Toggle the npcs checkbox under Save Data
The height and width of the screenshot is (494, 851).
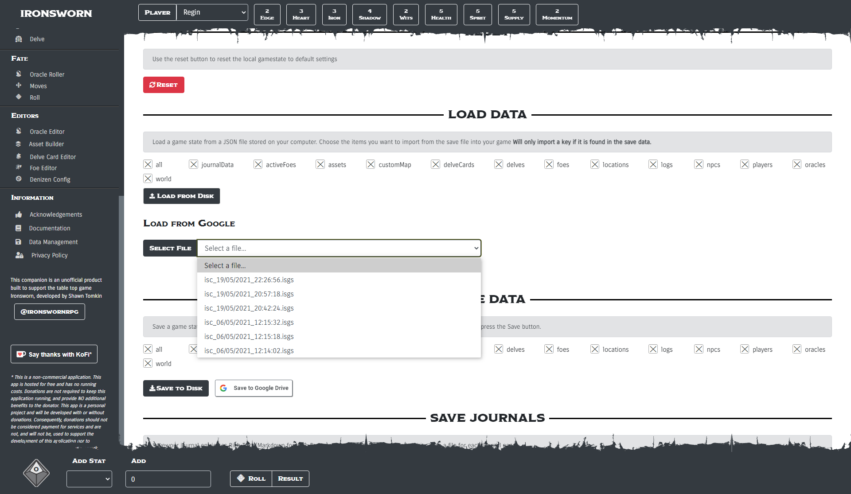coord(699,349)
